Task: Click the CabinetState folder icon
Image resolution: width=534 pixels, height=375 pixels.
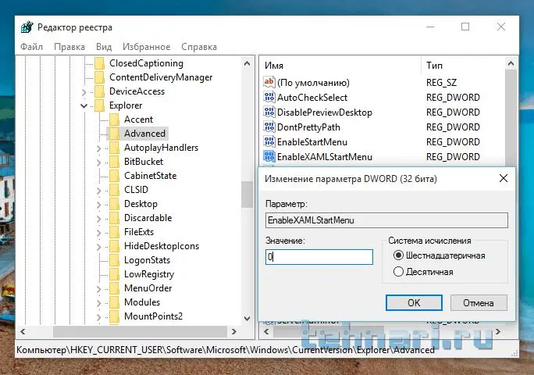Action: (115, 176)
